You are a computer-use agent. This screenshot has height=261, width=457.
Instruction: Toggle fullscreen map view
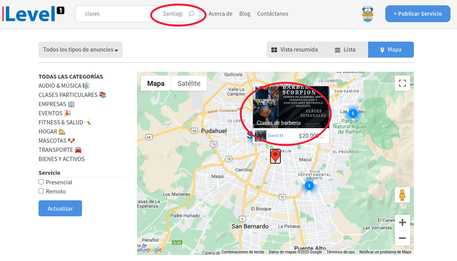(x=402, y=83)
